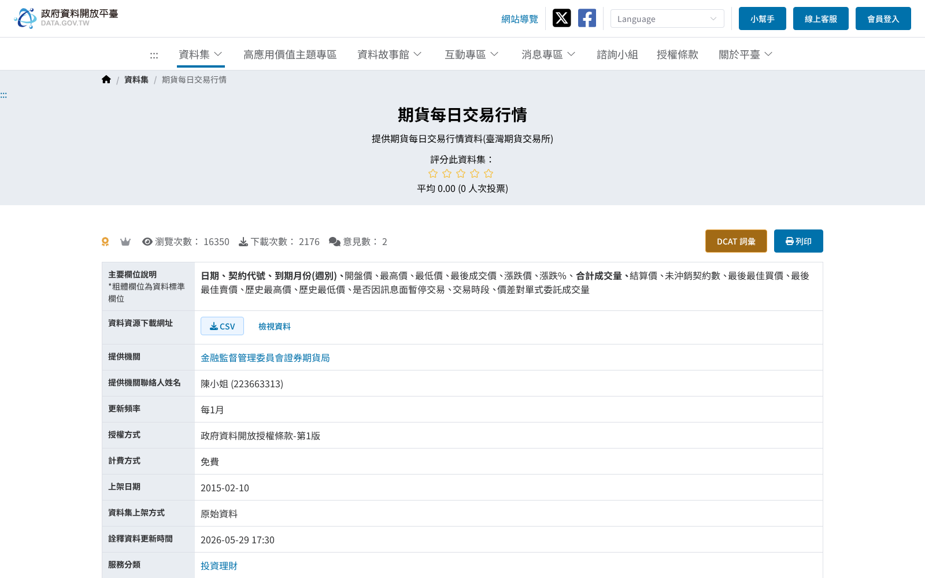The width and height of the screenshot is (925, 578).
Task: Open the 諮詢小組 menu item
Action: 617,54
